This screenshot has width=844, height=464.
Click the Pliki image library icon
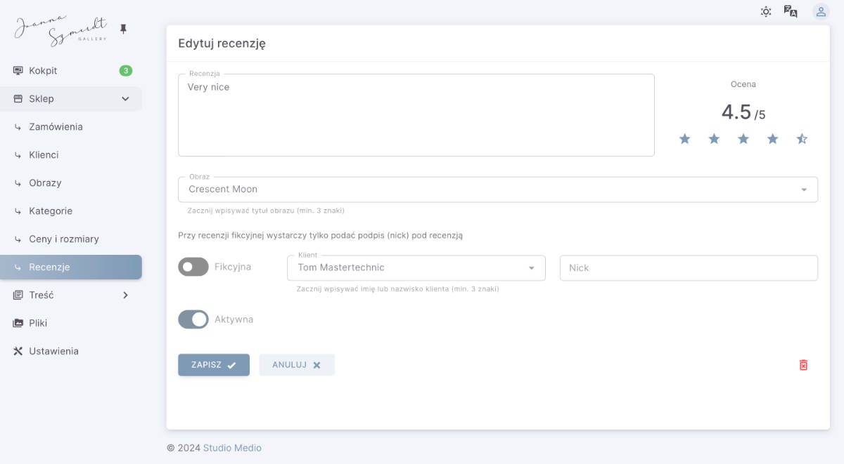point(18,324)
